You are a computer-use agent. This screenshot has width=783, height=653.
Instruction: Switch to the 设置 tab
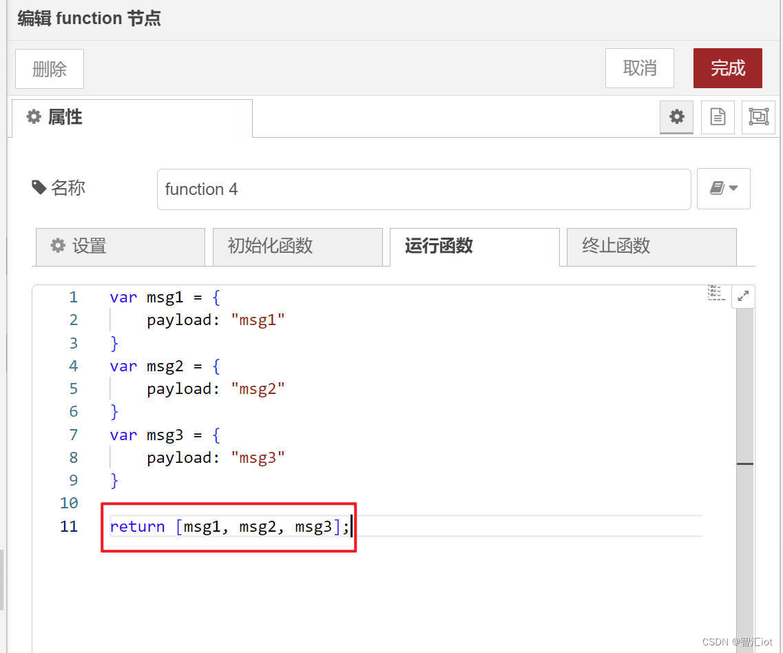click(121, 247)
